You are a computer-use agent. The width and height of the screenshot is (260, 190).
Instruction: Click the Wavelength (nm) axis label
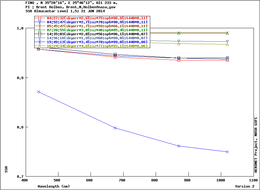54,186
